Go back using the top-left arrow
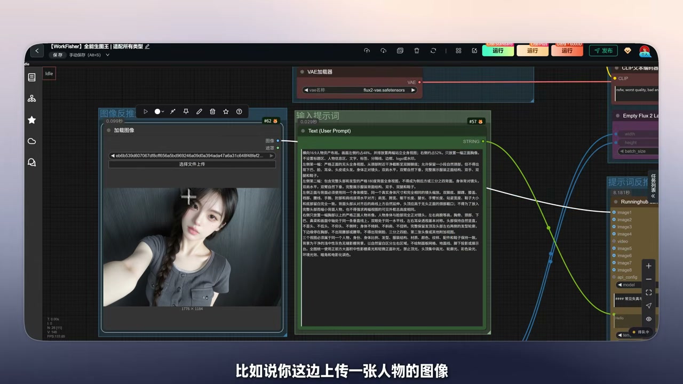Image resolution: width=683 pixels, height=384 pixels. 37,51
